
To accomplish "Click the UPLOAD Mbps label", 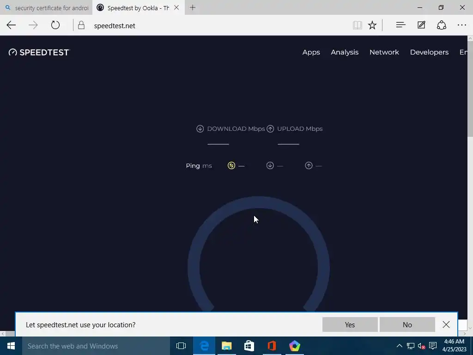I will point(300,129).
